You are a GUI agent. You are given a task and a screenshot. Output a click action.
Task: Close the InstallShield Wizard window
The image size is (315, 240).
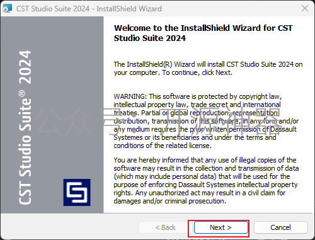pos(305,8)
